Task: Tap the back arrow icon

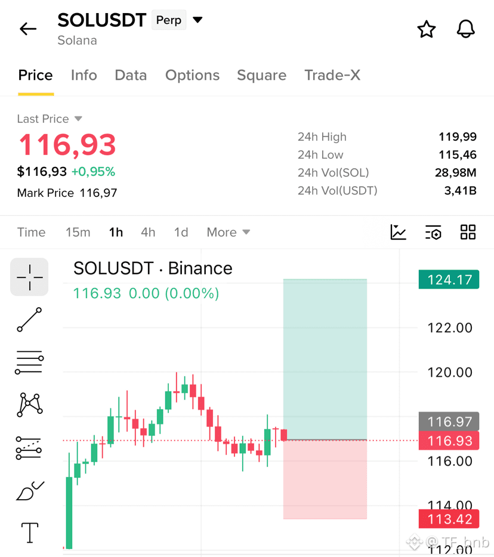Action: click(x=28, y=29)
